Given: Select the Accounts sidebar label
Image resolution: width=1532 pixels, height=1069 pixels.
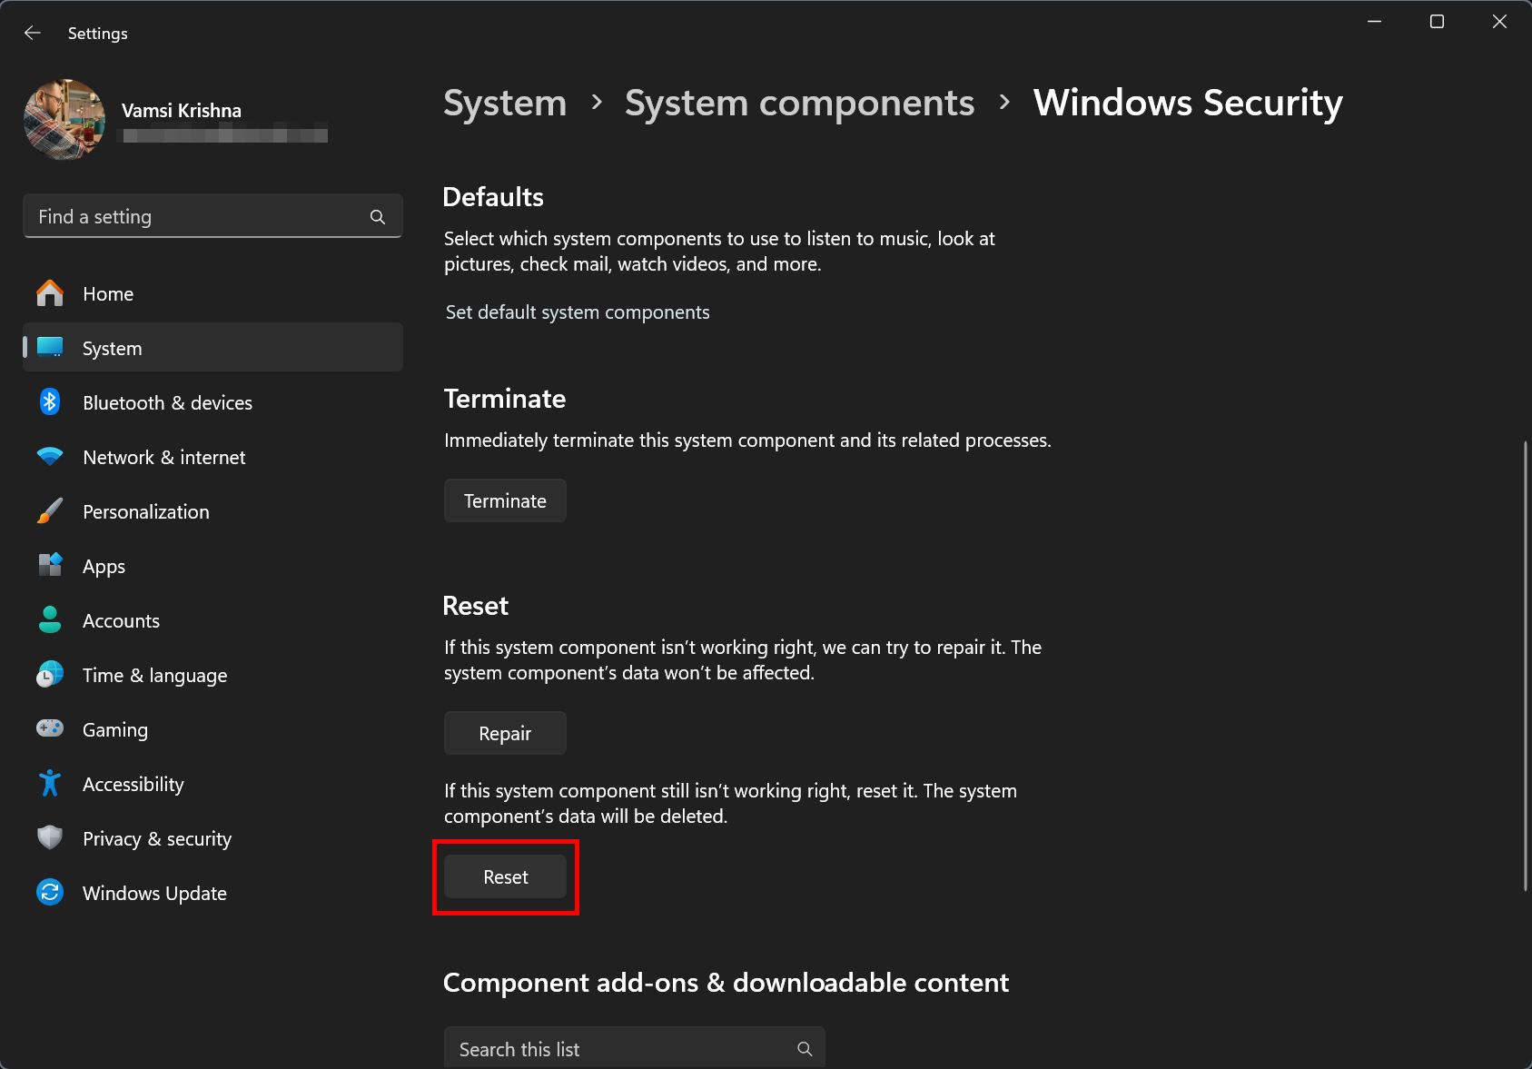Looking at the screenshot, I should pos(121,620).
